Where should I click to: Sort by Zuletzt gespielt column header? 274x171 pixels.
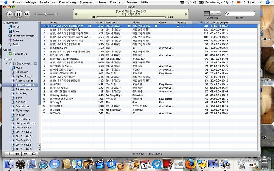coord(223,22)
